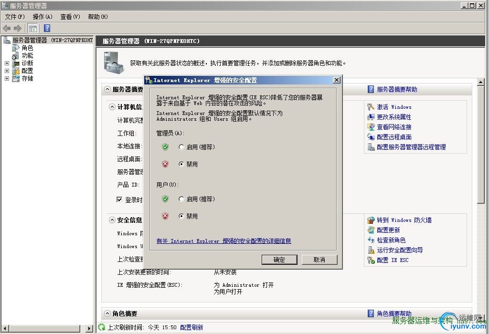
Task: Open the 操作(A) menu
Action: 43,17
